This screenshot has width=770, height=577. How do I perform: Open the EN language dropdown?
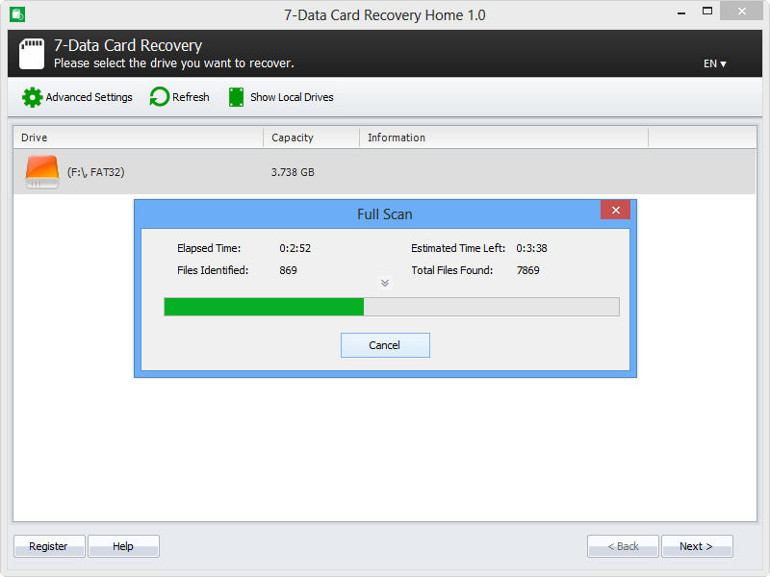[713, 63]
